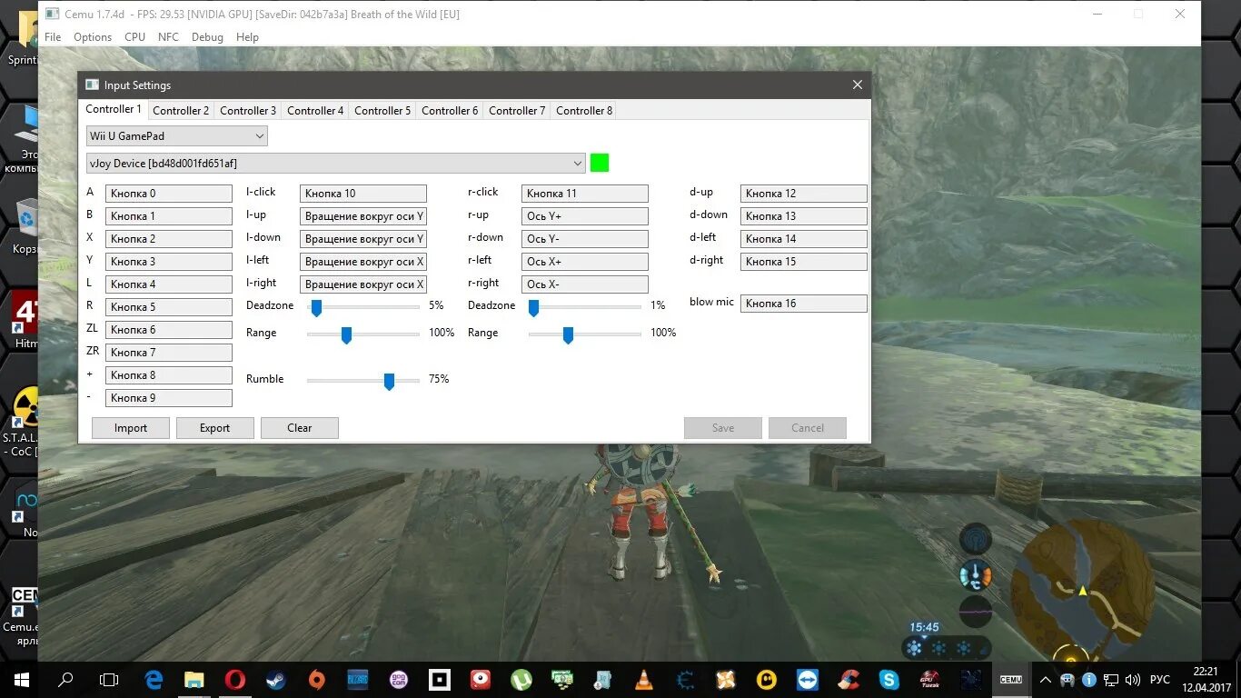Open Blizzard Battle.net taskbar icon
This screenshot has height=698, width=1241.
pos(357,679)
